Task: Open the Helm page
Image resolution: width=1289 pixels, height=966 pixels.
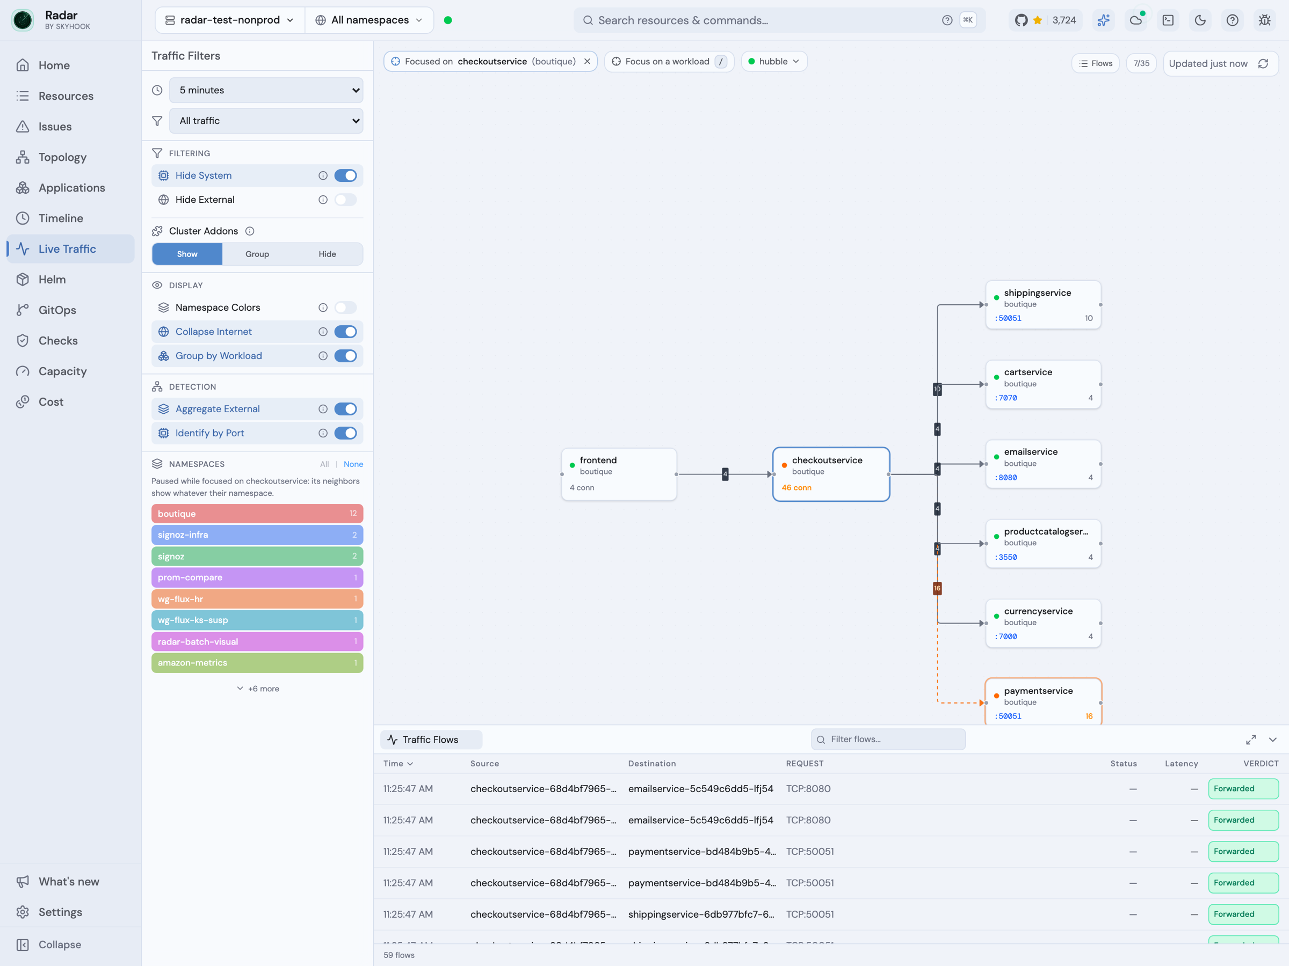Action: coord(70,280)
